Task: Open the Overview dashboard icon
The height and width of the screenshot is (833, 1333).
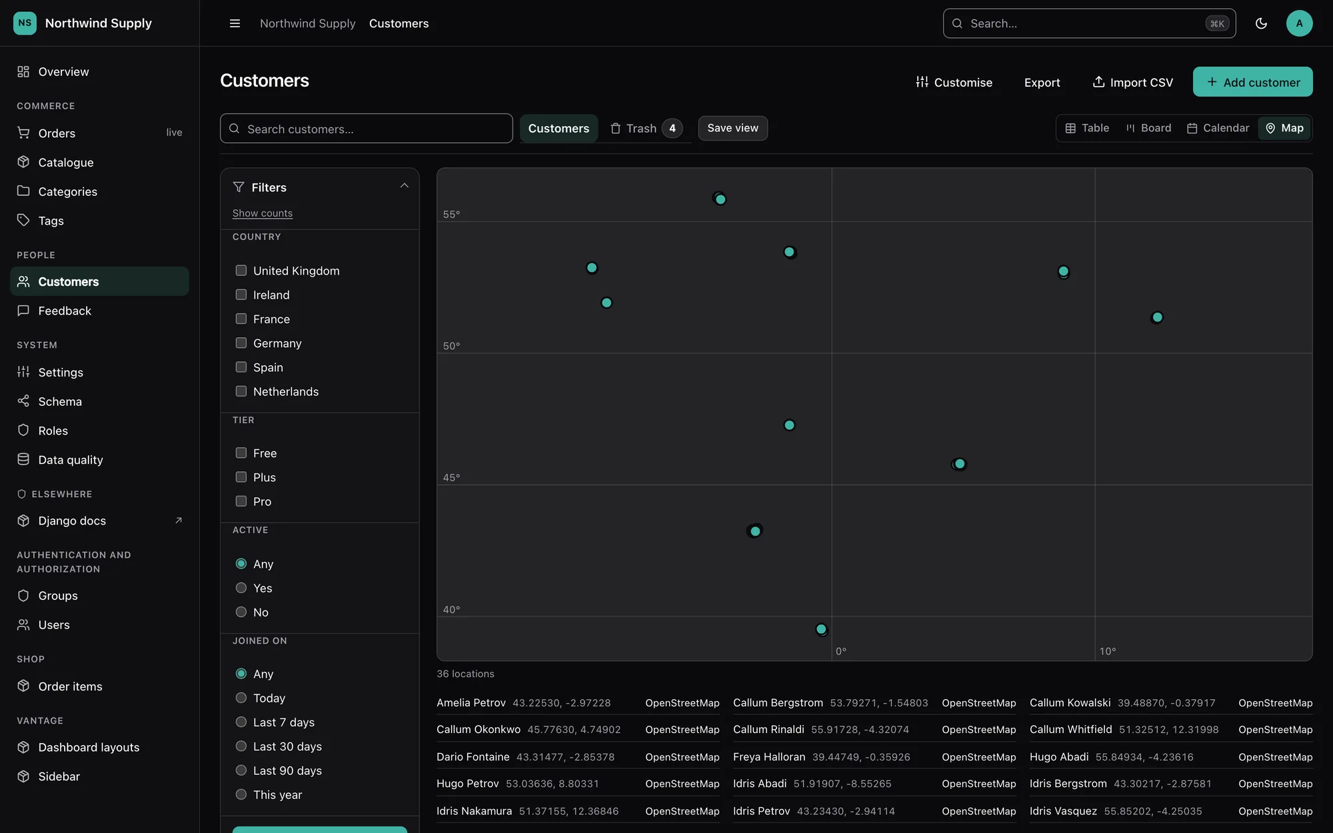Action: (x=23, y=71)
